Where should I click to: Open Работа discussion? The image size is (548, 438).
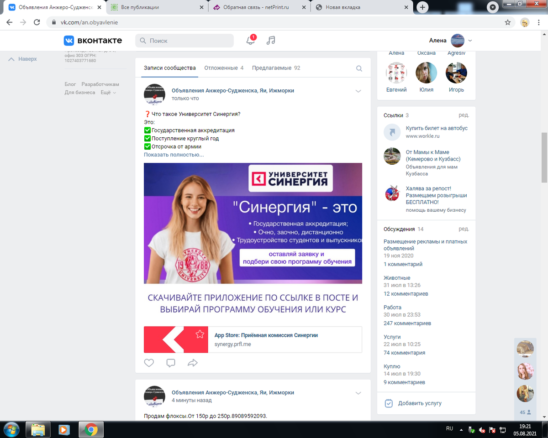392,308
